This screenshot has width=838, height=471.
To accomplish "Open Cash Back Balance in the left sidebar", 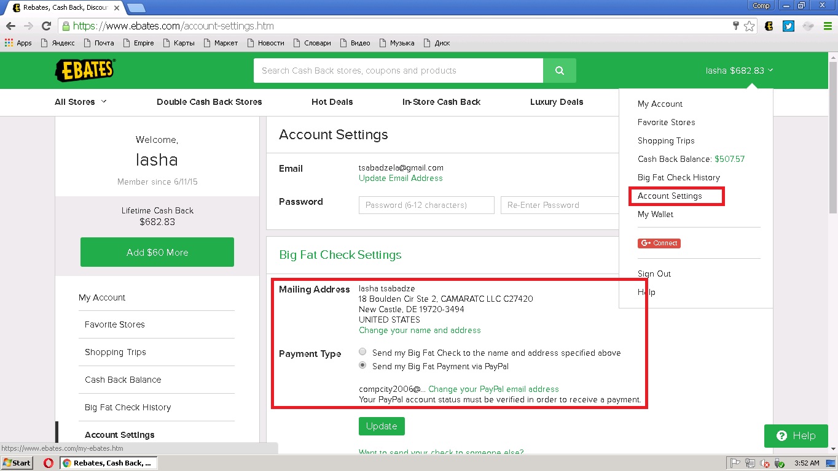I will tap(123, 380).
